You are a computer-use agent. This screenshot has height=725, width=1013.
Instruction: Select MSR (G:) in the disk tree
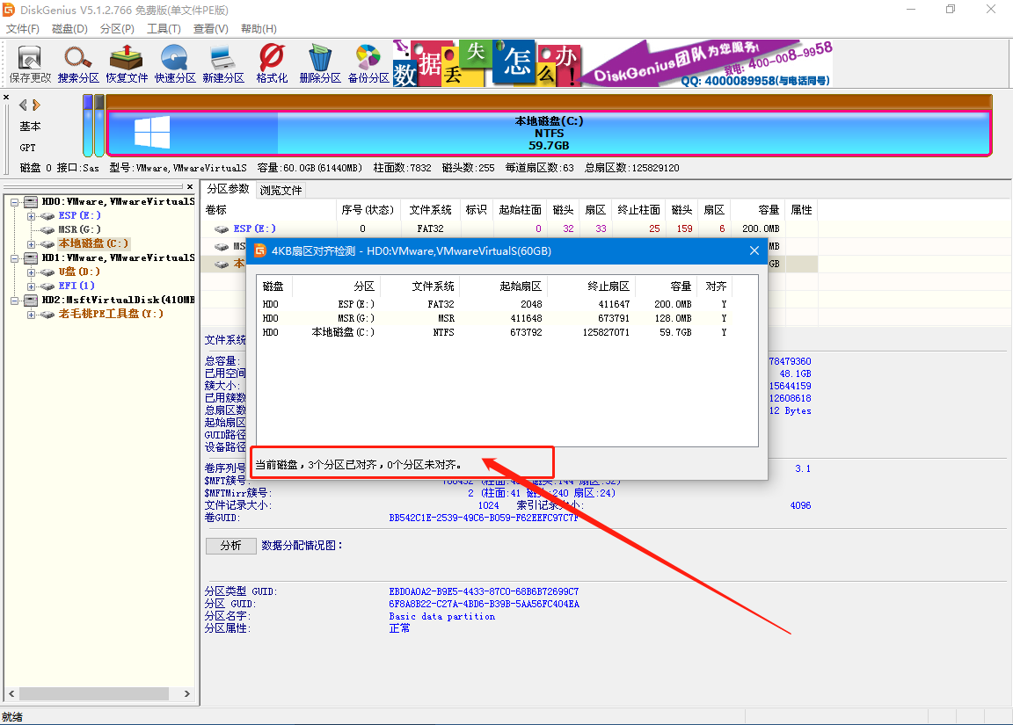coord(79,230)
